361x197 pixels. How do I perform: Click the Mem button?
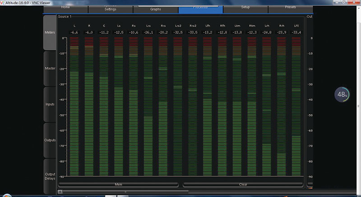pyautogui.click(x=118, y=184)
